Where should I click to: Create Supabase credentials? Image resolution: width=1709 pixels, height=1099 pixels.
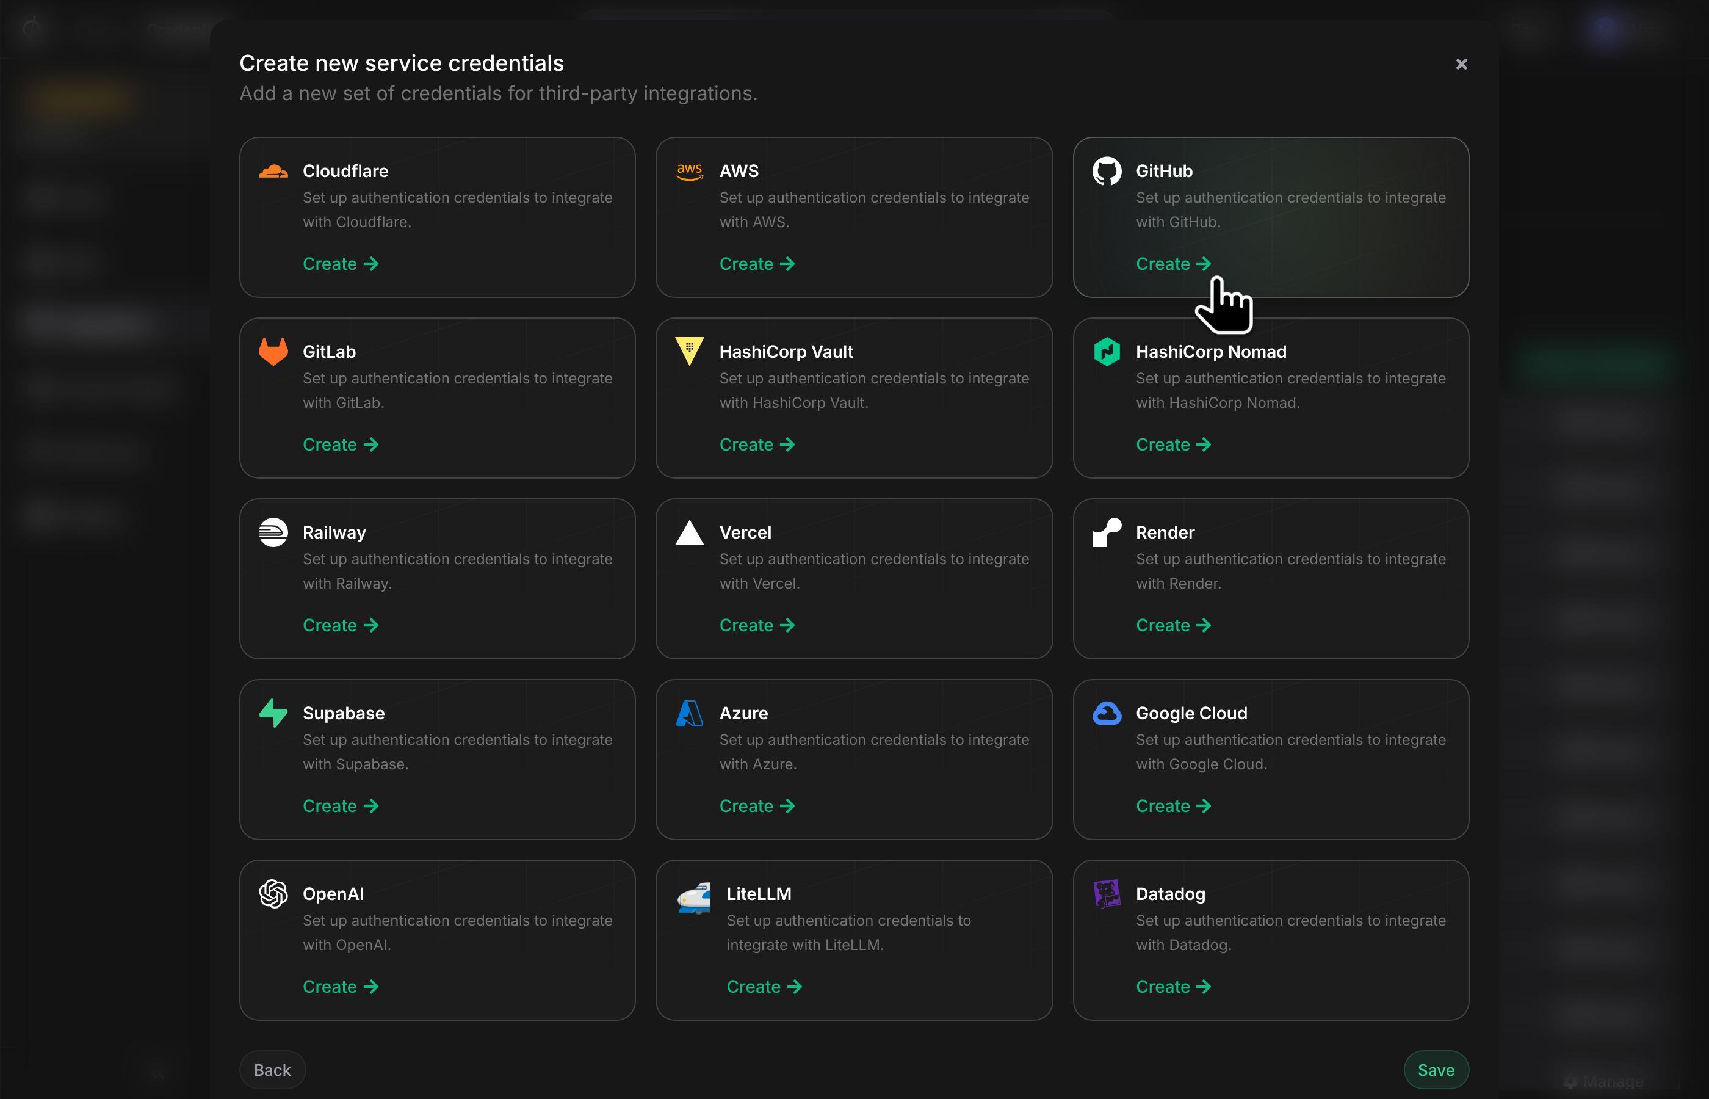(340, 806)
